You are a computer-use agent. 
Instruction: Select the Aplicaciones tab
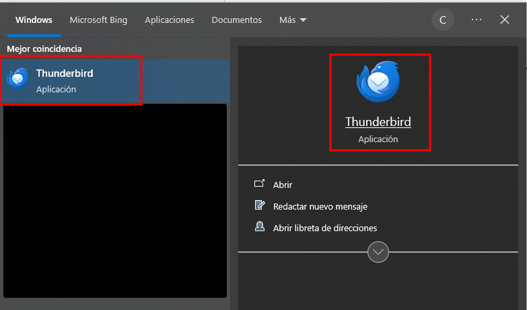(x=170, y=20)
